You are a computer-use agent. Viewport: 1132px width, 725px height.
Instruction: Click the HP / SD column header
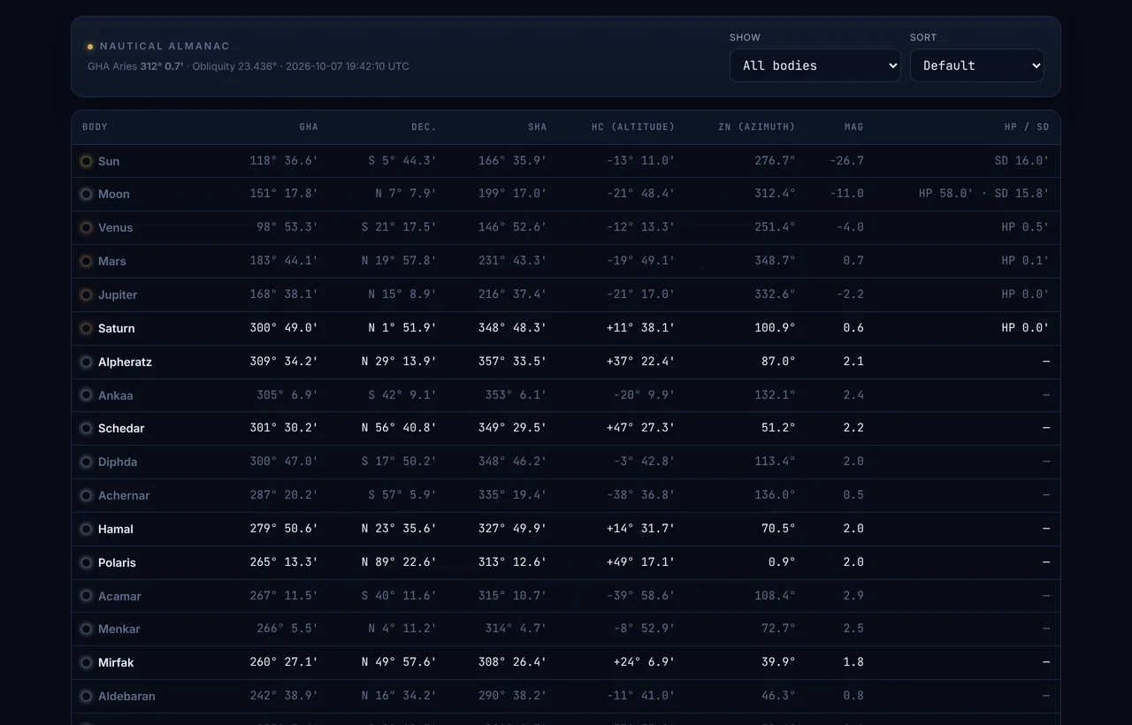[1027, 127]
